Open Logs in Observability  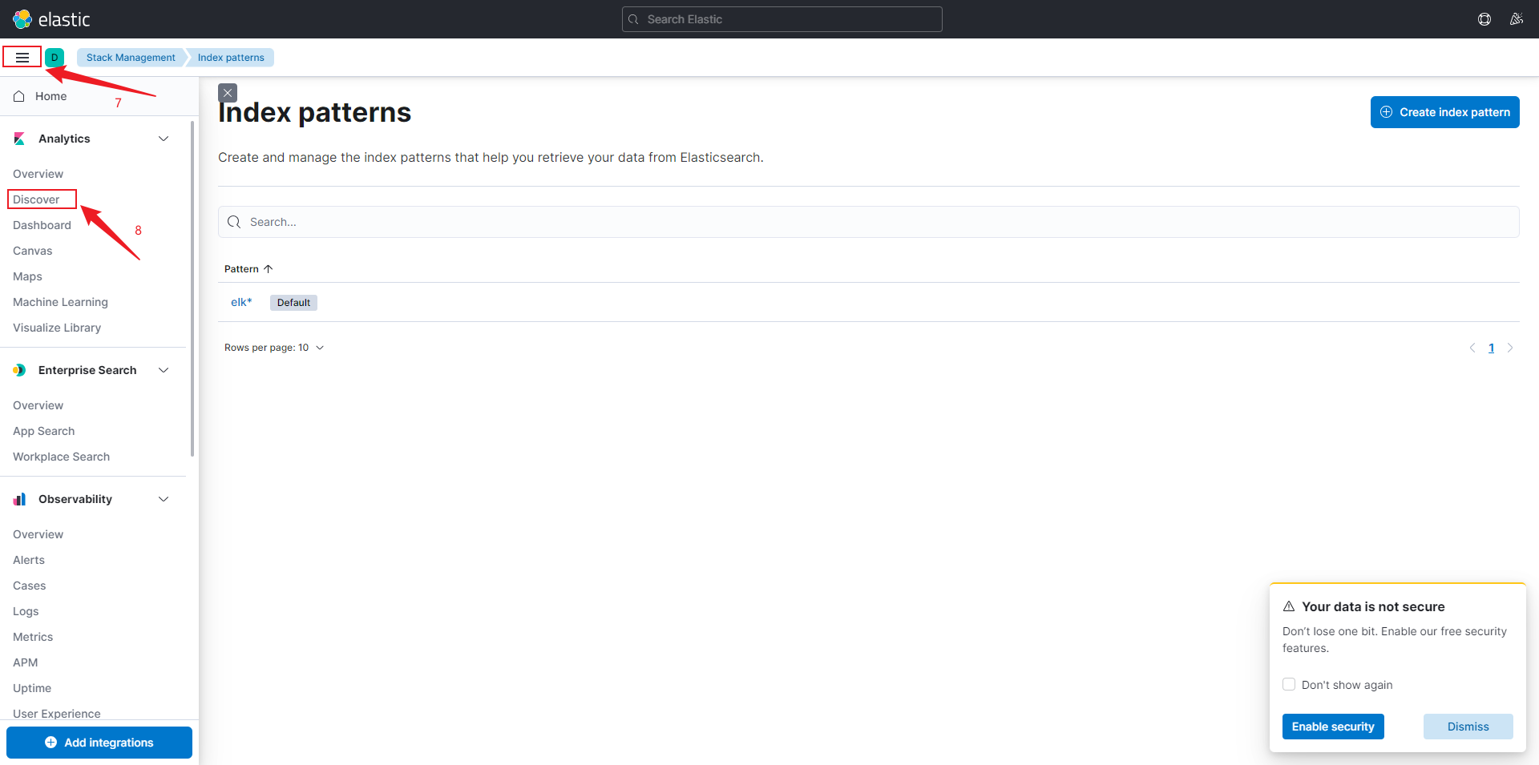[x=26, y=611]
